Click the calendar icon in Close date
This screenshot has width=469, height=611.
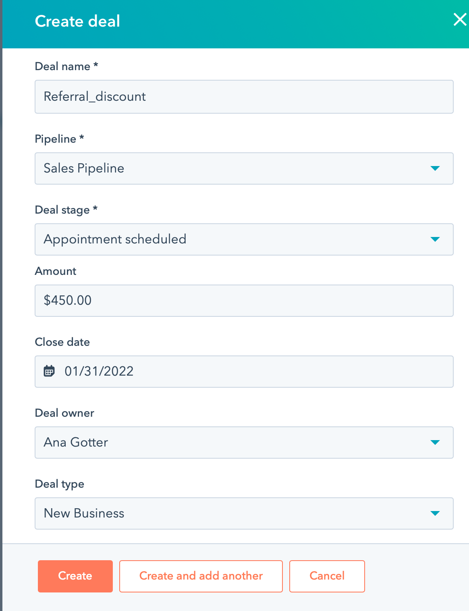[49, 371]
